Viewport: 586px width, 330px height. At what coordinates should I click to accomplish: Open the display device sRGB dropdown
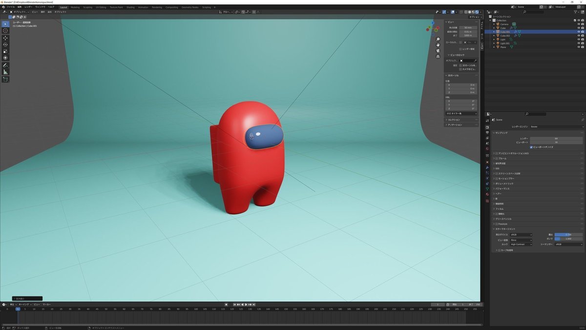click(x=521, y=235)
